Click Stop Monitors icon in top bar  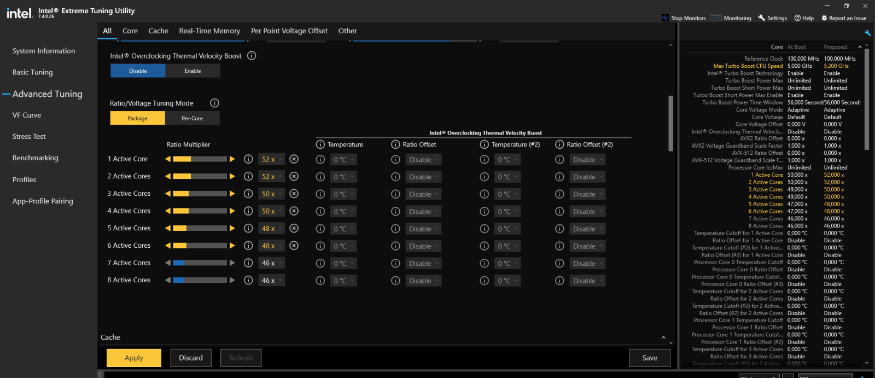[665, 18]
